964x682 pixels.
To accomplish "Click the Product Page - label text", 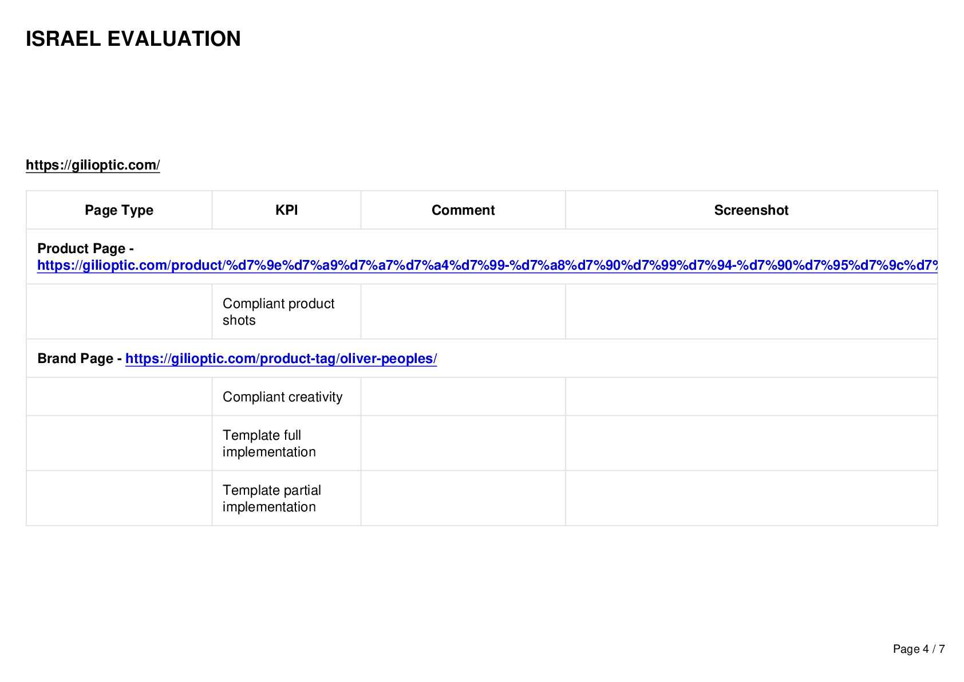I will click(85, 249).
